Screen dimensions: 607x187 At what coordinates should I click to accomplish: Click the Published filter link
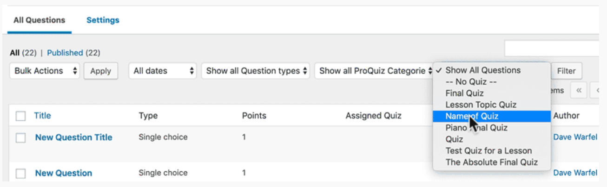click(65, 53)
